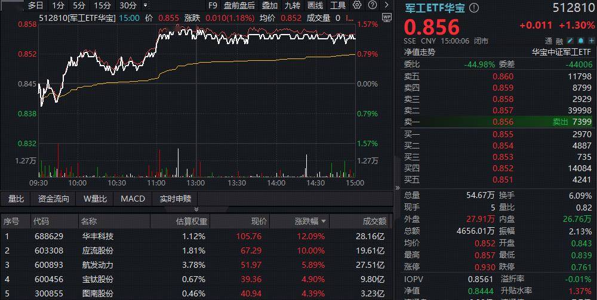Set a price alert with bell icon
Viewport: 597px width, 300px height.
(580, 41)
